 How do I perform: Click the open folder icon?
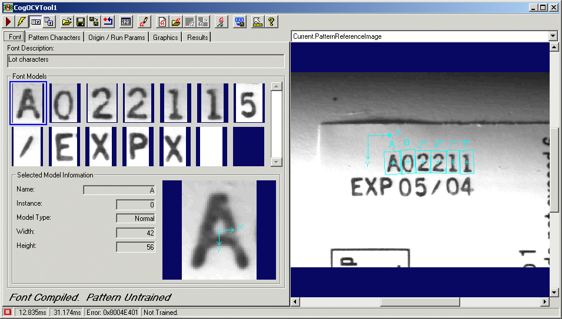pyautogui.click(x=66, y=22)
